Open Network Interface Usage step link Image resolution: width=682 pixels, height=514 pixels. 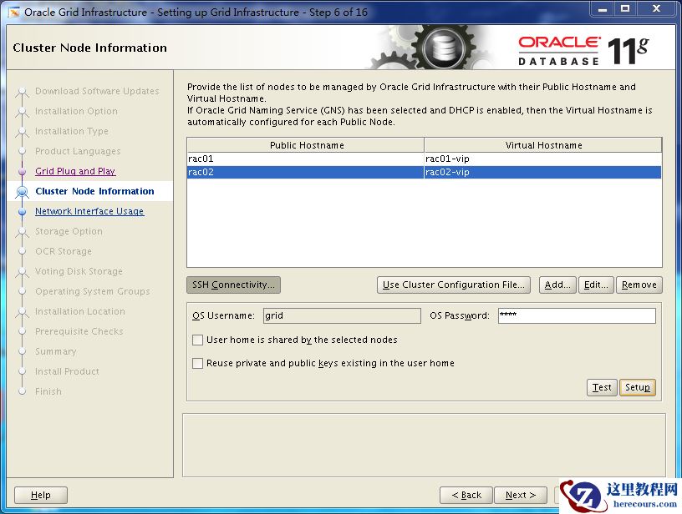(x=89, y=211)
